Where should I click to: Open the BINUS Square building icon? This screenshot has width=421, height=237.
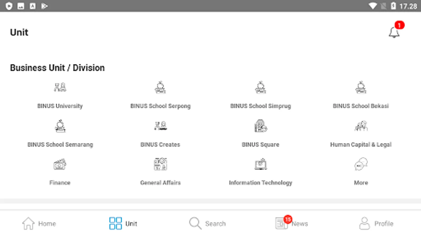click(x=260, y=126)
